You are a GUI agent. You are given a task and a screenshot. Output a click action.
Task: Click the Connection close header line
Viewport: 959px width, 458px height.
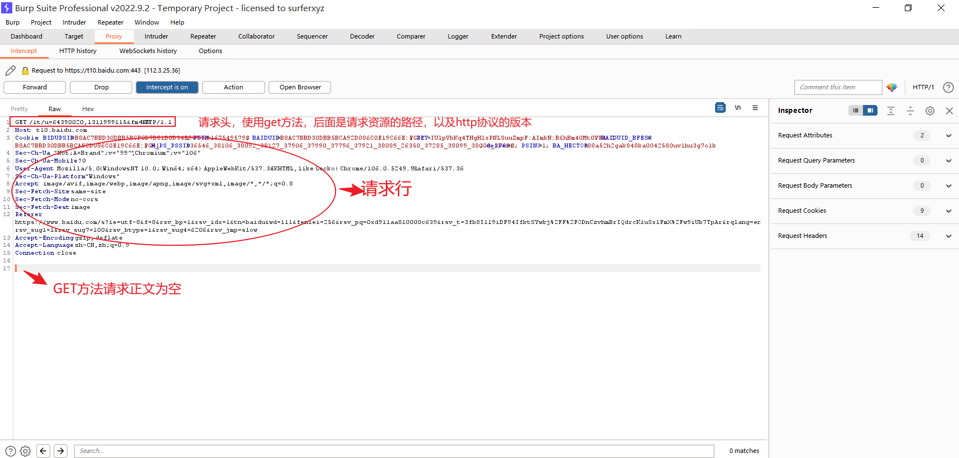click(x=45, y=253)
